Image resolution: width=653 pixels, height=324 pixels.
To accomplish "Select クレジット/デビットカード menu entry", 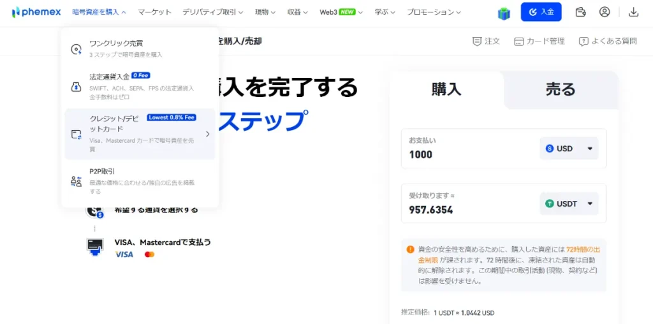I will click(x=140, y=134).
